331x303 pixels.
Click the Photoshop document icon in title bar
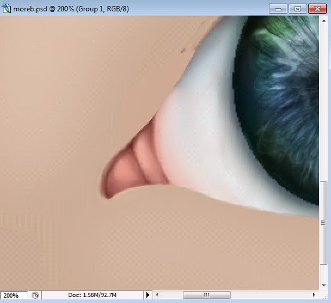click(x=6, y=8)
